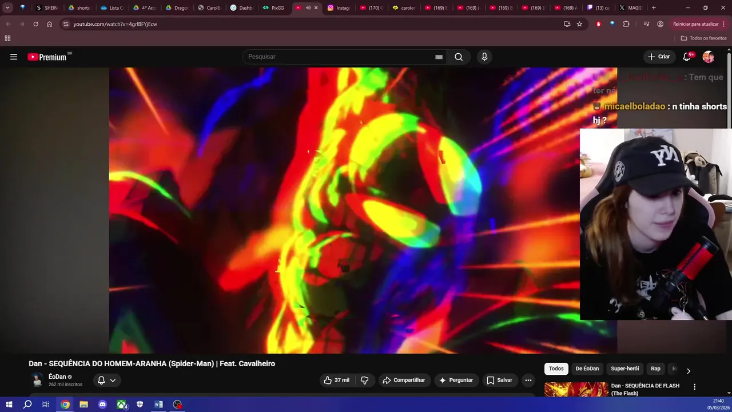The width and height of the screenshot is (732, 412).
Task: Open media controls in browser toolbar
Action: coord(646,24)
